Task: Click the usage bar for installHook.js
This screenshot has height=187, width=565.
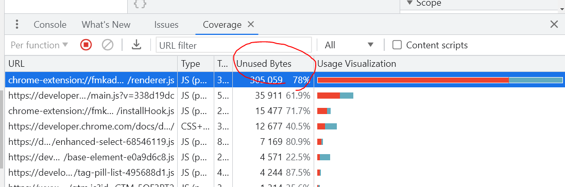Action: pos(324,111)
